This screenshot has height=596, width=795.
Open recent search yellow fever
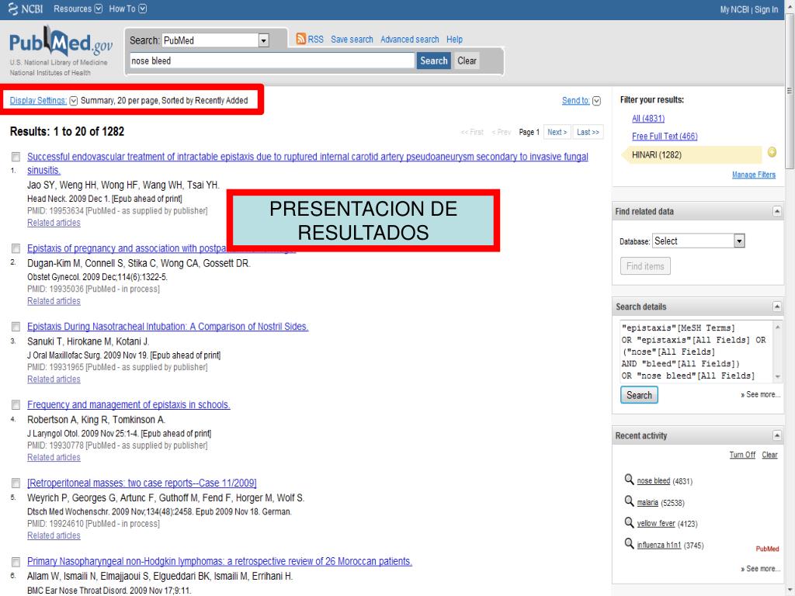pyautogui.click(x=656, y=524)
